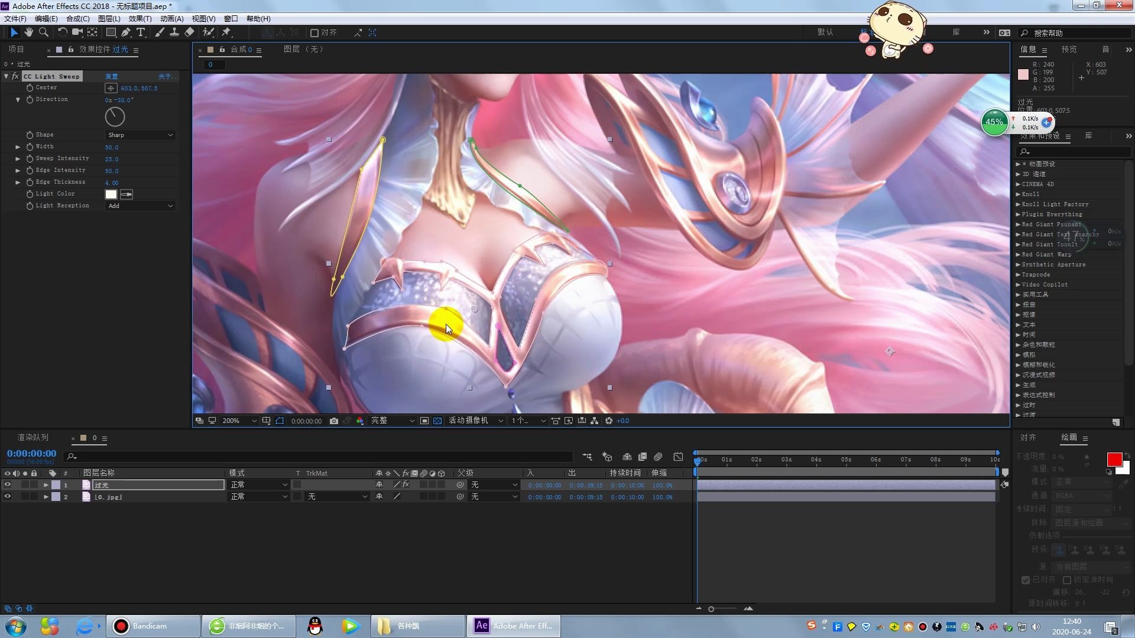
Task: Click the 重置 reset link for CC Light Sweep
Action: 112,77
